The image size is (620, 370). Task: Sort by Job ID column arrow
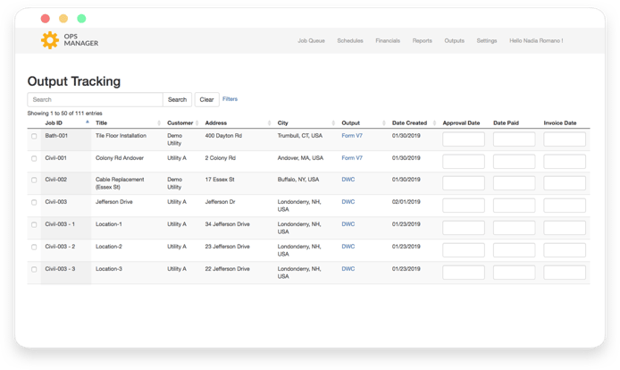[x=88, y=122]
